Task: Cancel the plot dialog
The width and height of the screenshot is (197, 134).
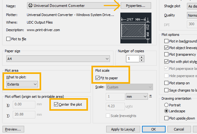Action: (179, 129)
